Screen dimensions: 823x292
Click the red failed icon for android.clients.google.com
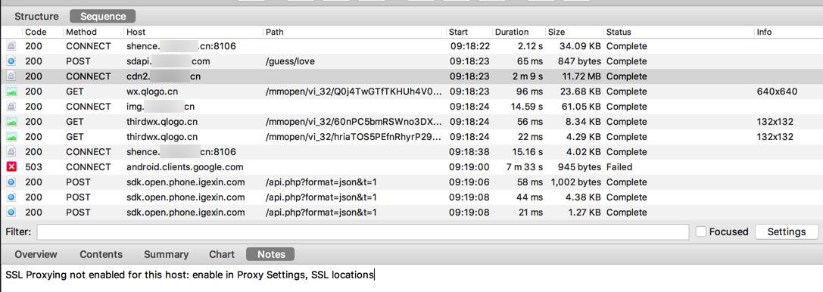point(11,166)
